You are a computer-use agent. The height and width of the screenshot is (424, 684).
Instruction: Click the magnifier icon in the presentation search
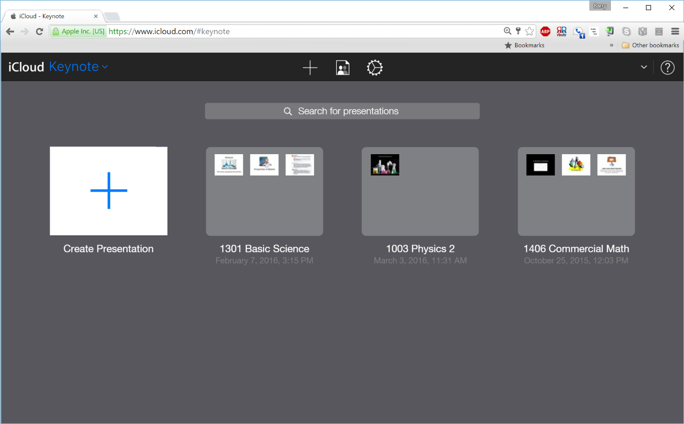pyautogui.click(x=288, y=112)
